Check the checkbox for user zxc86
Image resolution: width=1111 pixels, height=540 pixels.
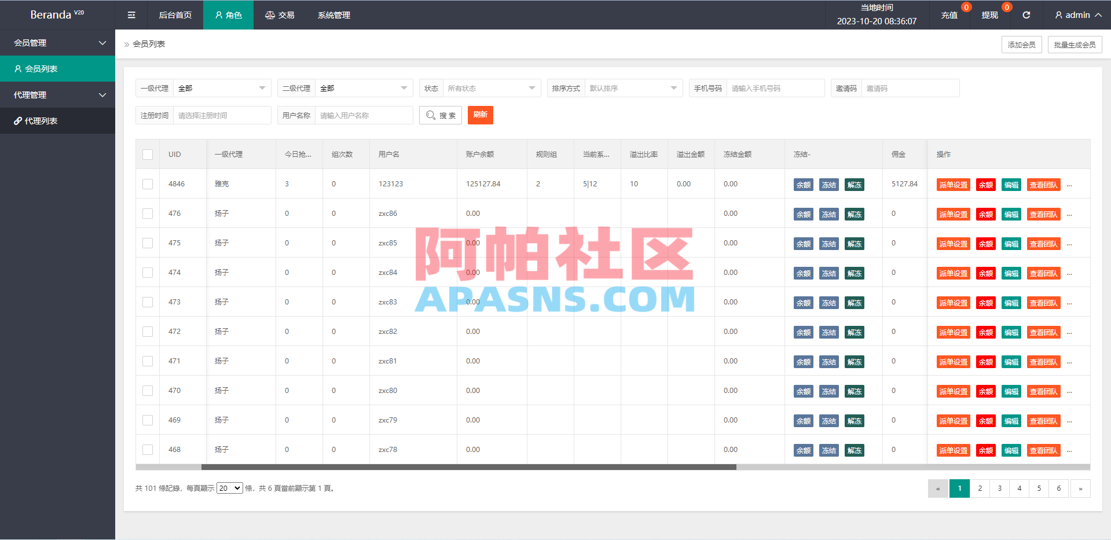tap(148, 214)
